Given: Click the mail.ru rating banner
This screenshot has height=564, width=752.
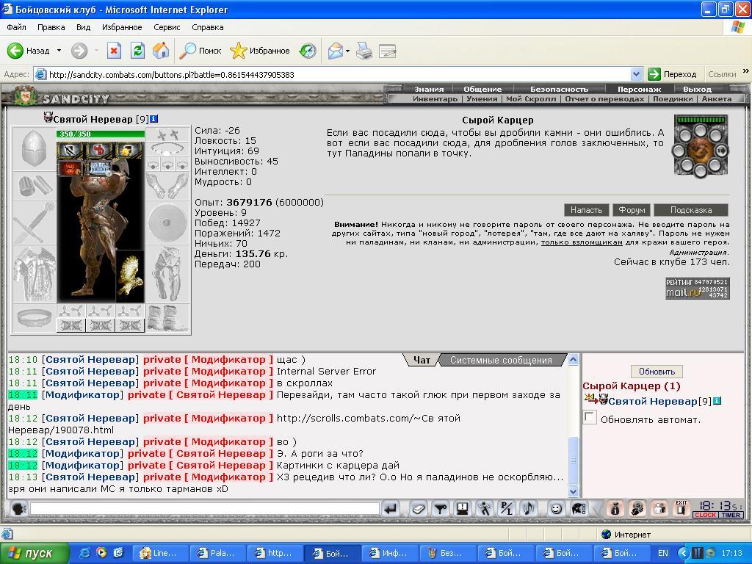Looking at the screenshot, I should [x=698, y=288].
